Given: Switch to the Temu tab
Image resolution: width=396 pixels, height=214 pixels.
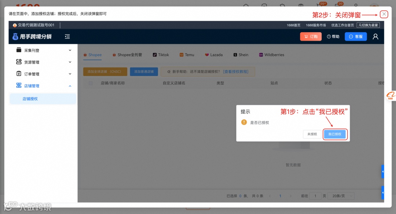Looking at the screenshot, I should [x=187, y=55].
